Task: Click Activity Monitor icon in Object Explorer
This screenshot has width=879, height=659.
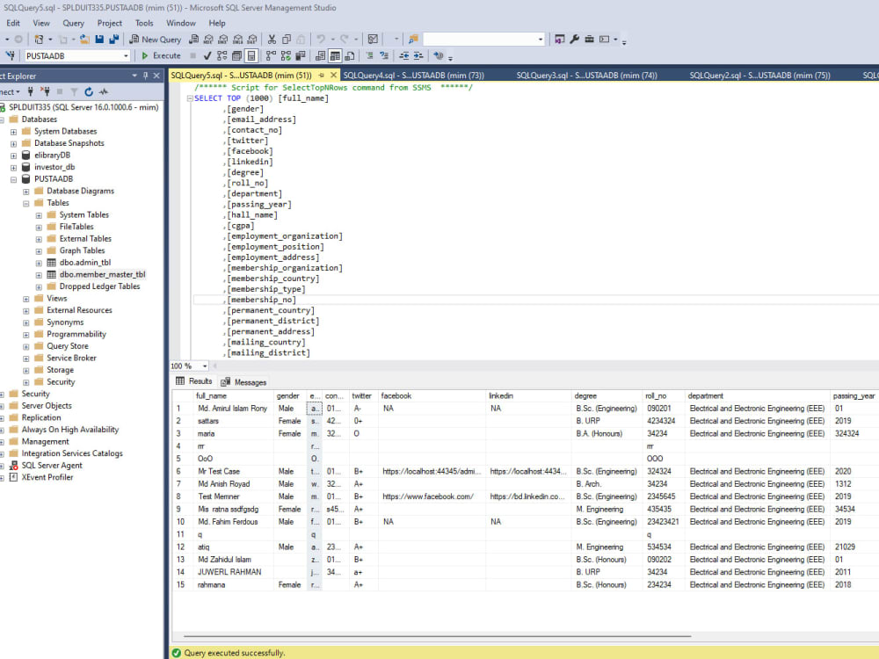Action: click(104, 91)
